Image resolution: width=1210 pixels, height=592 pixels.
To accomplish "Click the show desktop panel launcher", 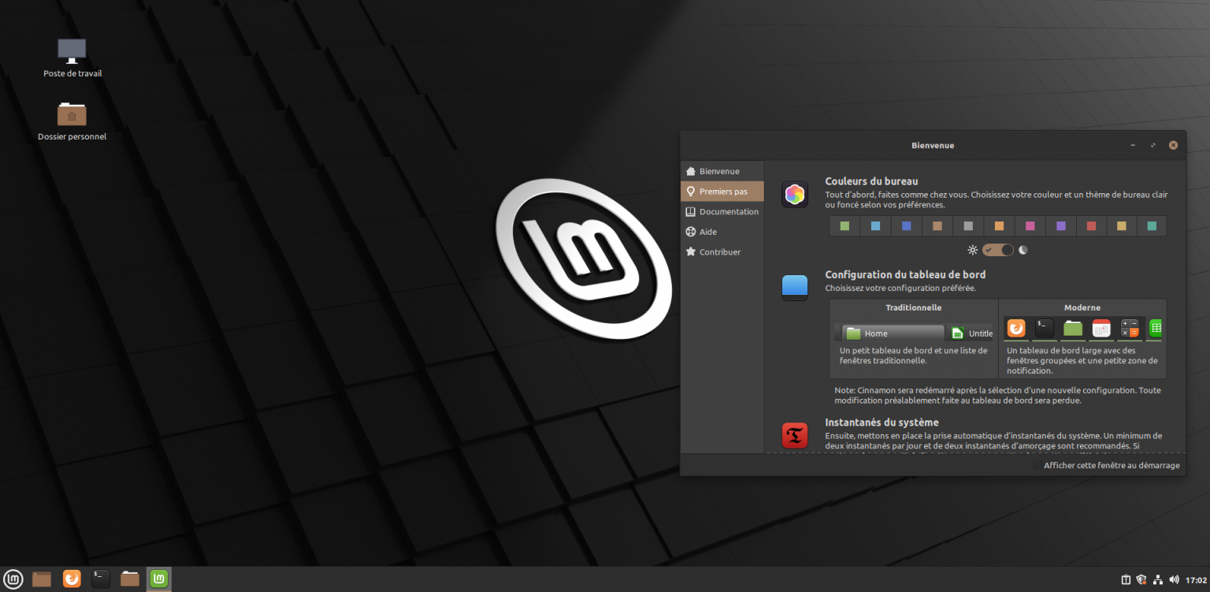I will pos(42,579).
